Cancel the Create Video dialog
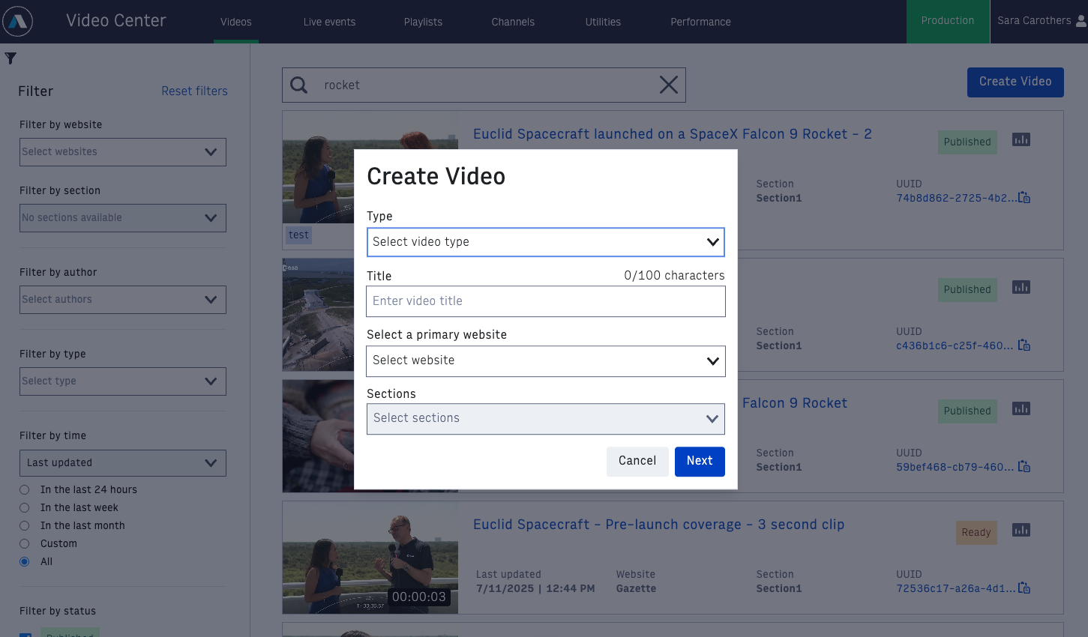The width and height of the screenshot is (1088, 637). (637, 461)
